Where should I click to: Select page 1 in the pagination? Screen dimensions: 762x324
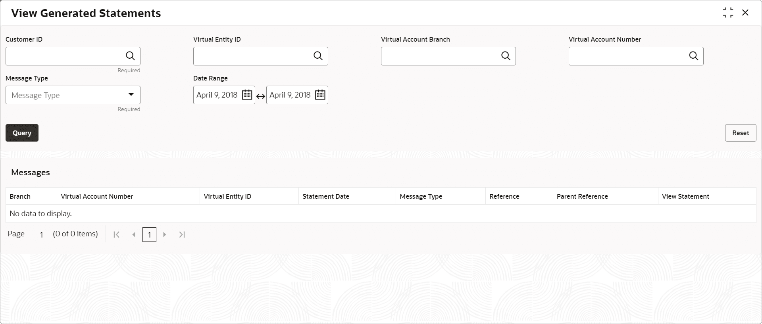(149, 234)
